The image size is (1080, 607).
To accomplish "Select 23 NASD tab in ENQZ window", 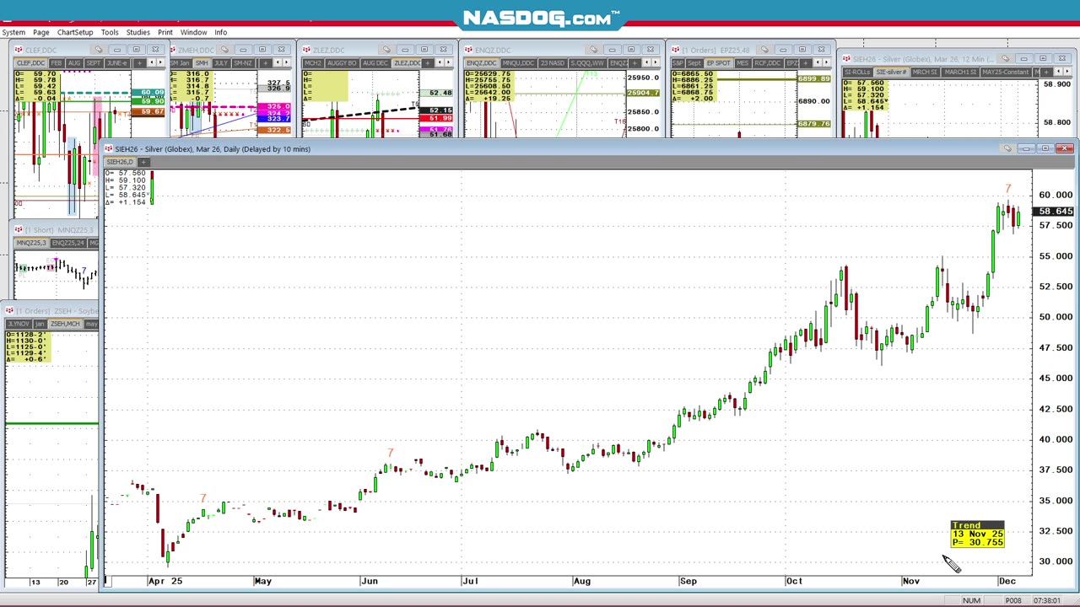I will [553, 63].
